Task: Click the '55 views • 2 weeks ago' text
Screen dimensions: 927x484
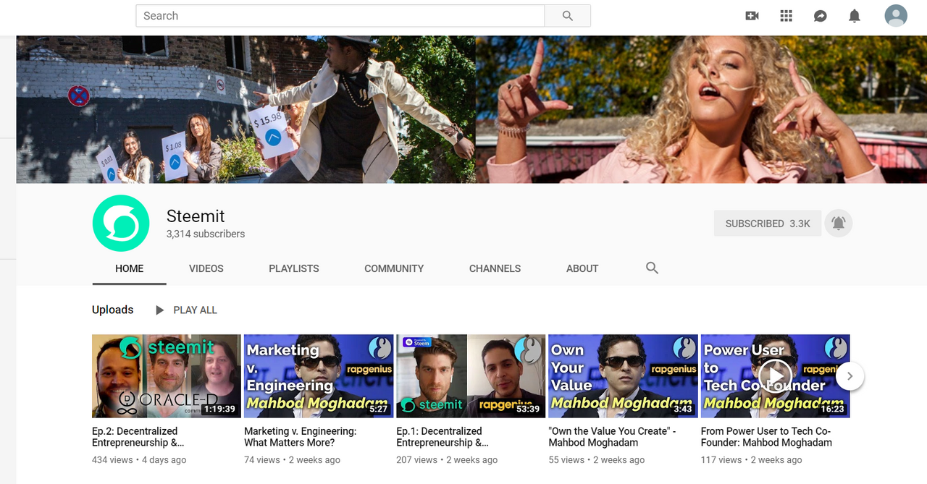Action: point(597,460)
